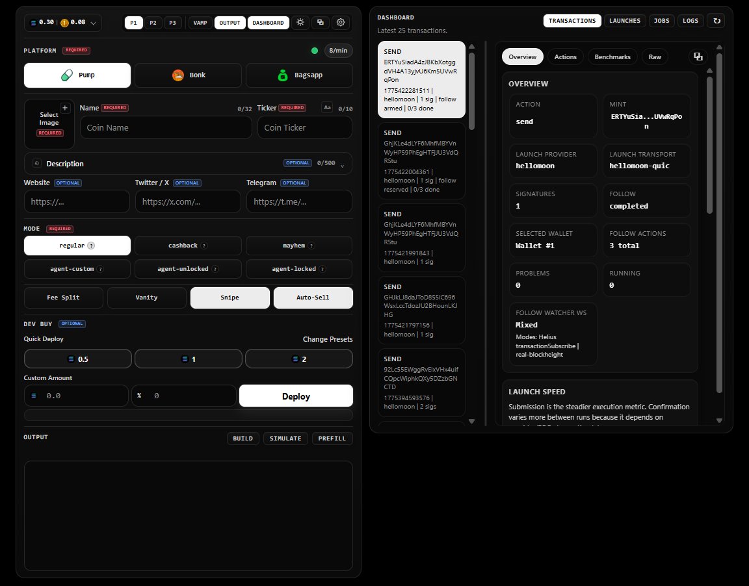Switch to the Raw detail tab

click(x=655, y=57)
